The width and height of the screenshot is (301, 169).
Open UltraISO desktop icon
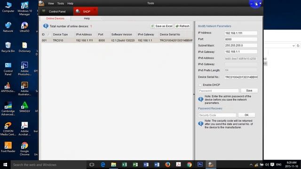coord(24,27)
